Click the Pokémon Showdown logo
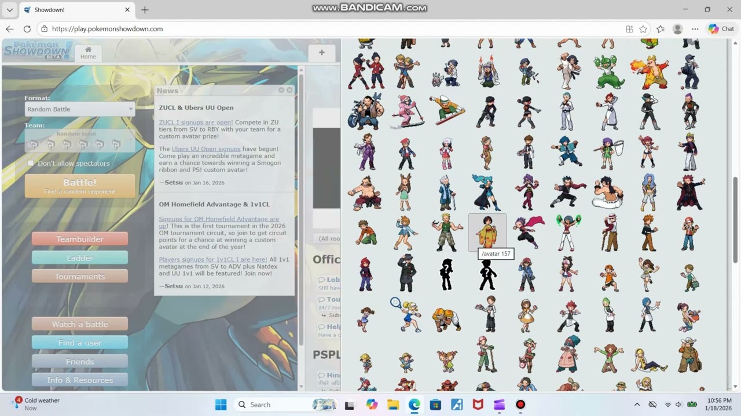This screenshot has width=741, height=416. pyautogui.click(x=37, y=50)
